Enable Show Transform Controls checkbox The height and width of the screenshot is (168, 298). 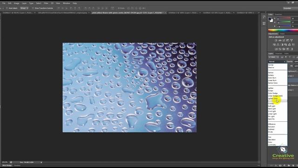(33, 8)
